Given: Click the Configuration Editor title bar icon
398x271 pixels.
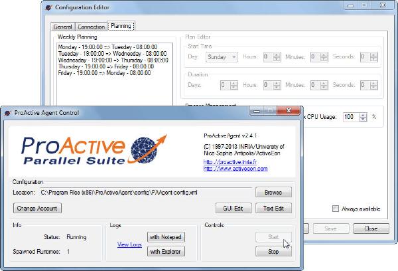Looking at the screenshot, I should [48, 7].
